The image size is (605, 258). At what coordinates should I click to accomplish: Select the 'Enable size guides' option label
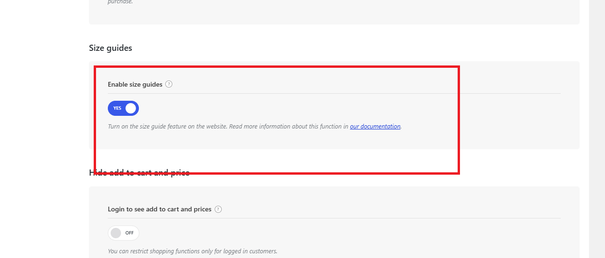[135, 84]
